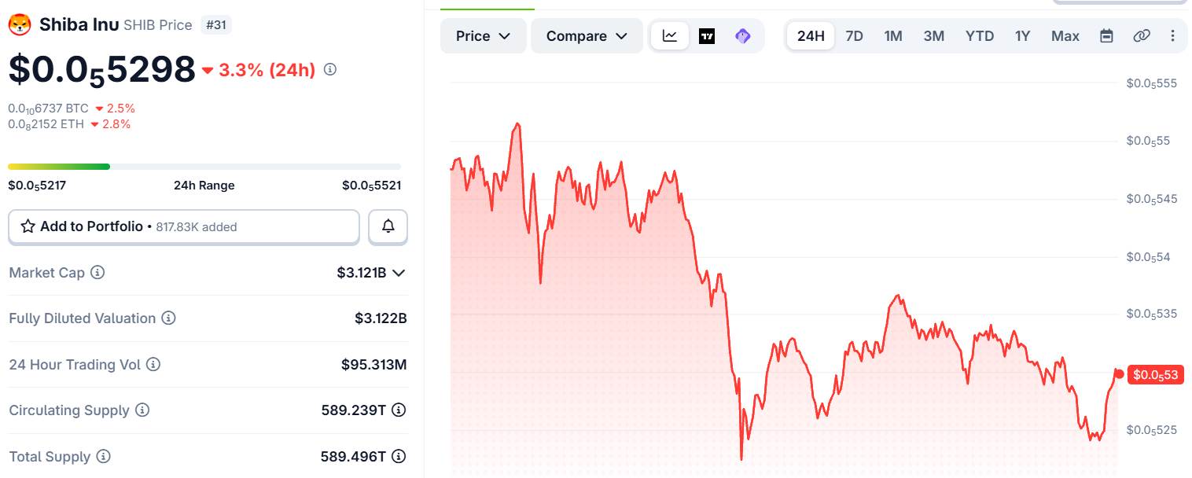Open TradingView chart icon
Viewport: 1192px width, 478px height.
[x=707, y=36]
